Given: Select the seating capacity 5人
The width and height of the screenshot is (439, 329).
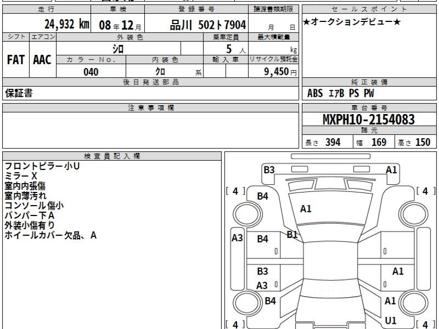Looking at the screenshot, I should pyautogui.click(x=236, y=49).
